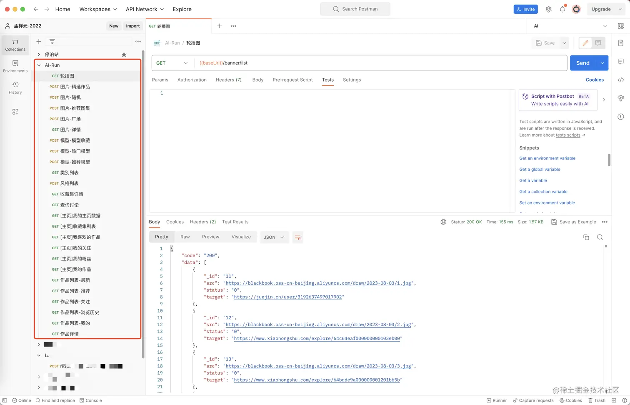Viewport: 630px width, 405px height.
Task: Open the API Network dropdown menu
Action: point(145,9)
